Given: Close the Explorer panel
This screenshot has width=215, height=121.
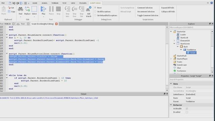Looking at the screenshot, I should pos(212,24).
